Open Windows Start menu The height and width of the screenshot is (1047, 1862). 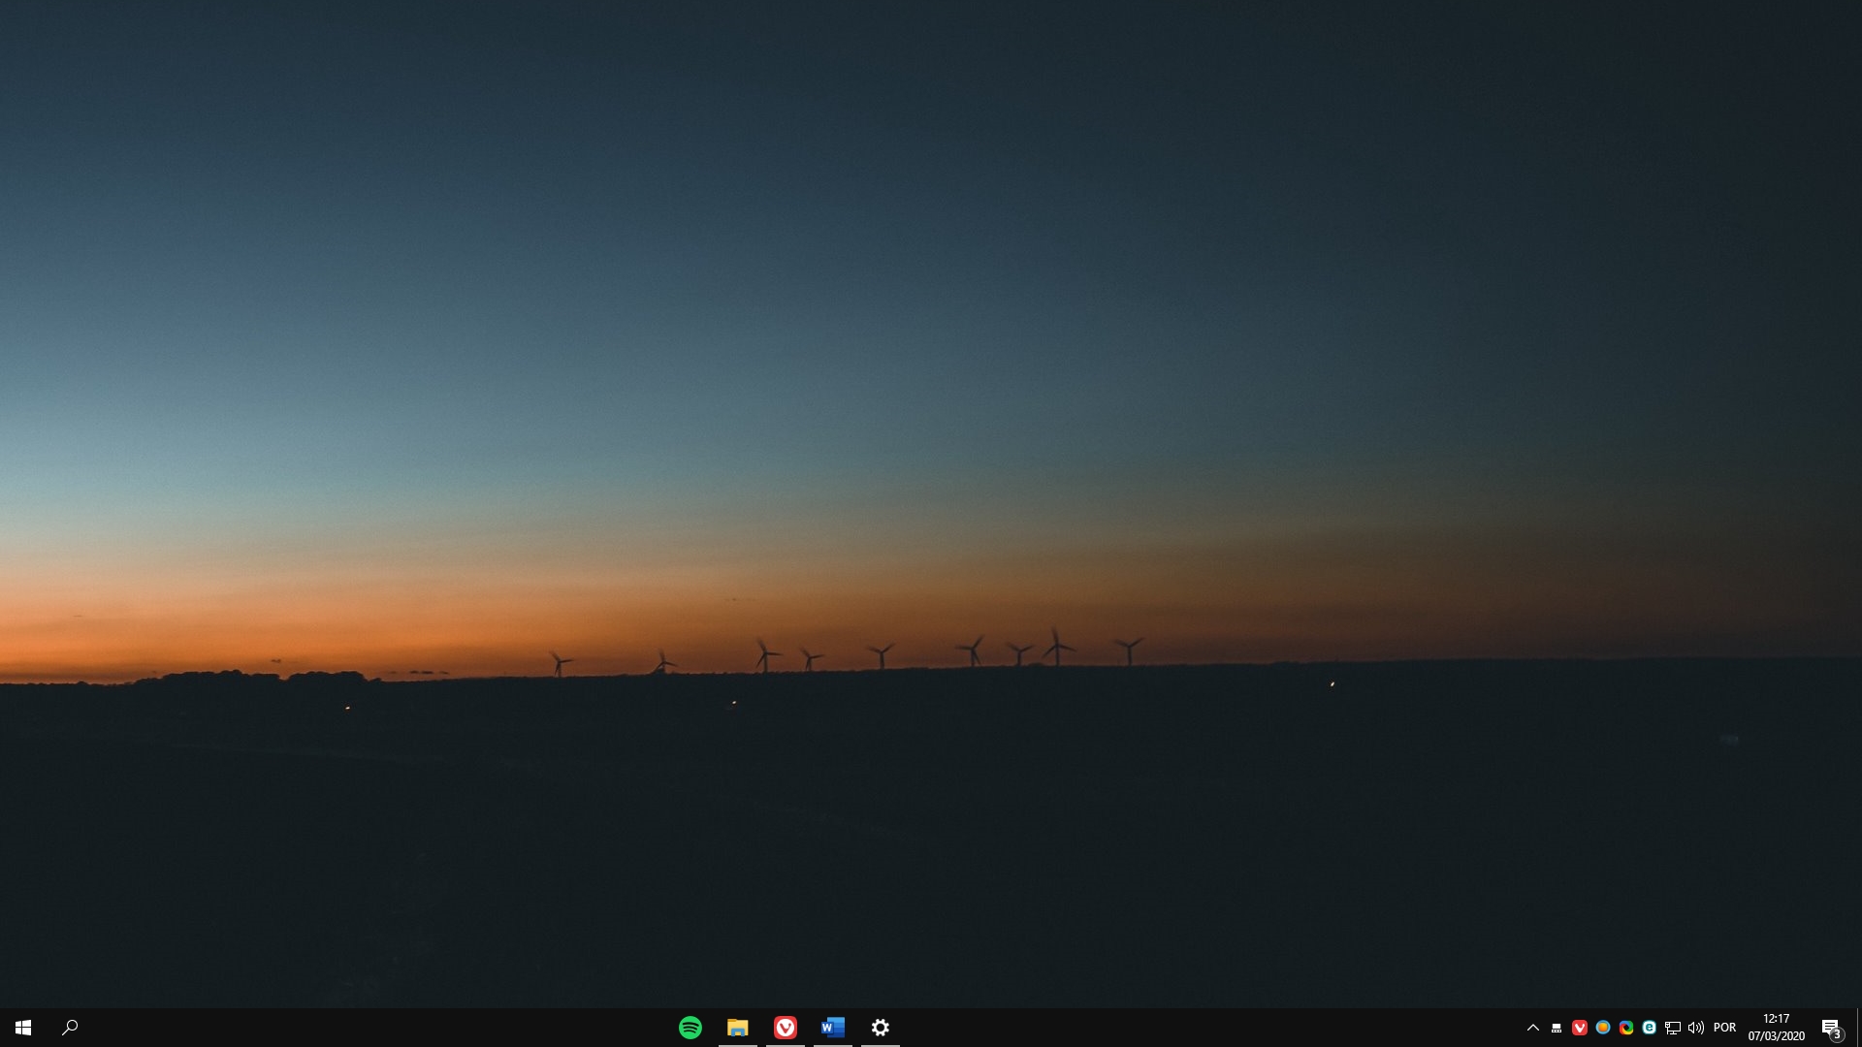(23, 1027)
